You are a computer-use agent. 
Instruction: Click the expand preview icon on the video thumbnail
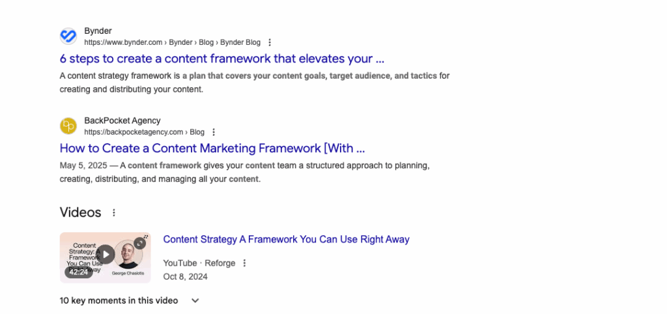pos(139,243)
